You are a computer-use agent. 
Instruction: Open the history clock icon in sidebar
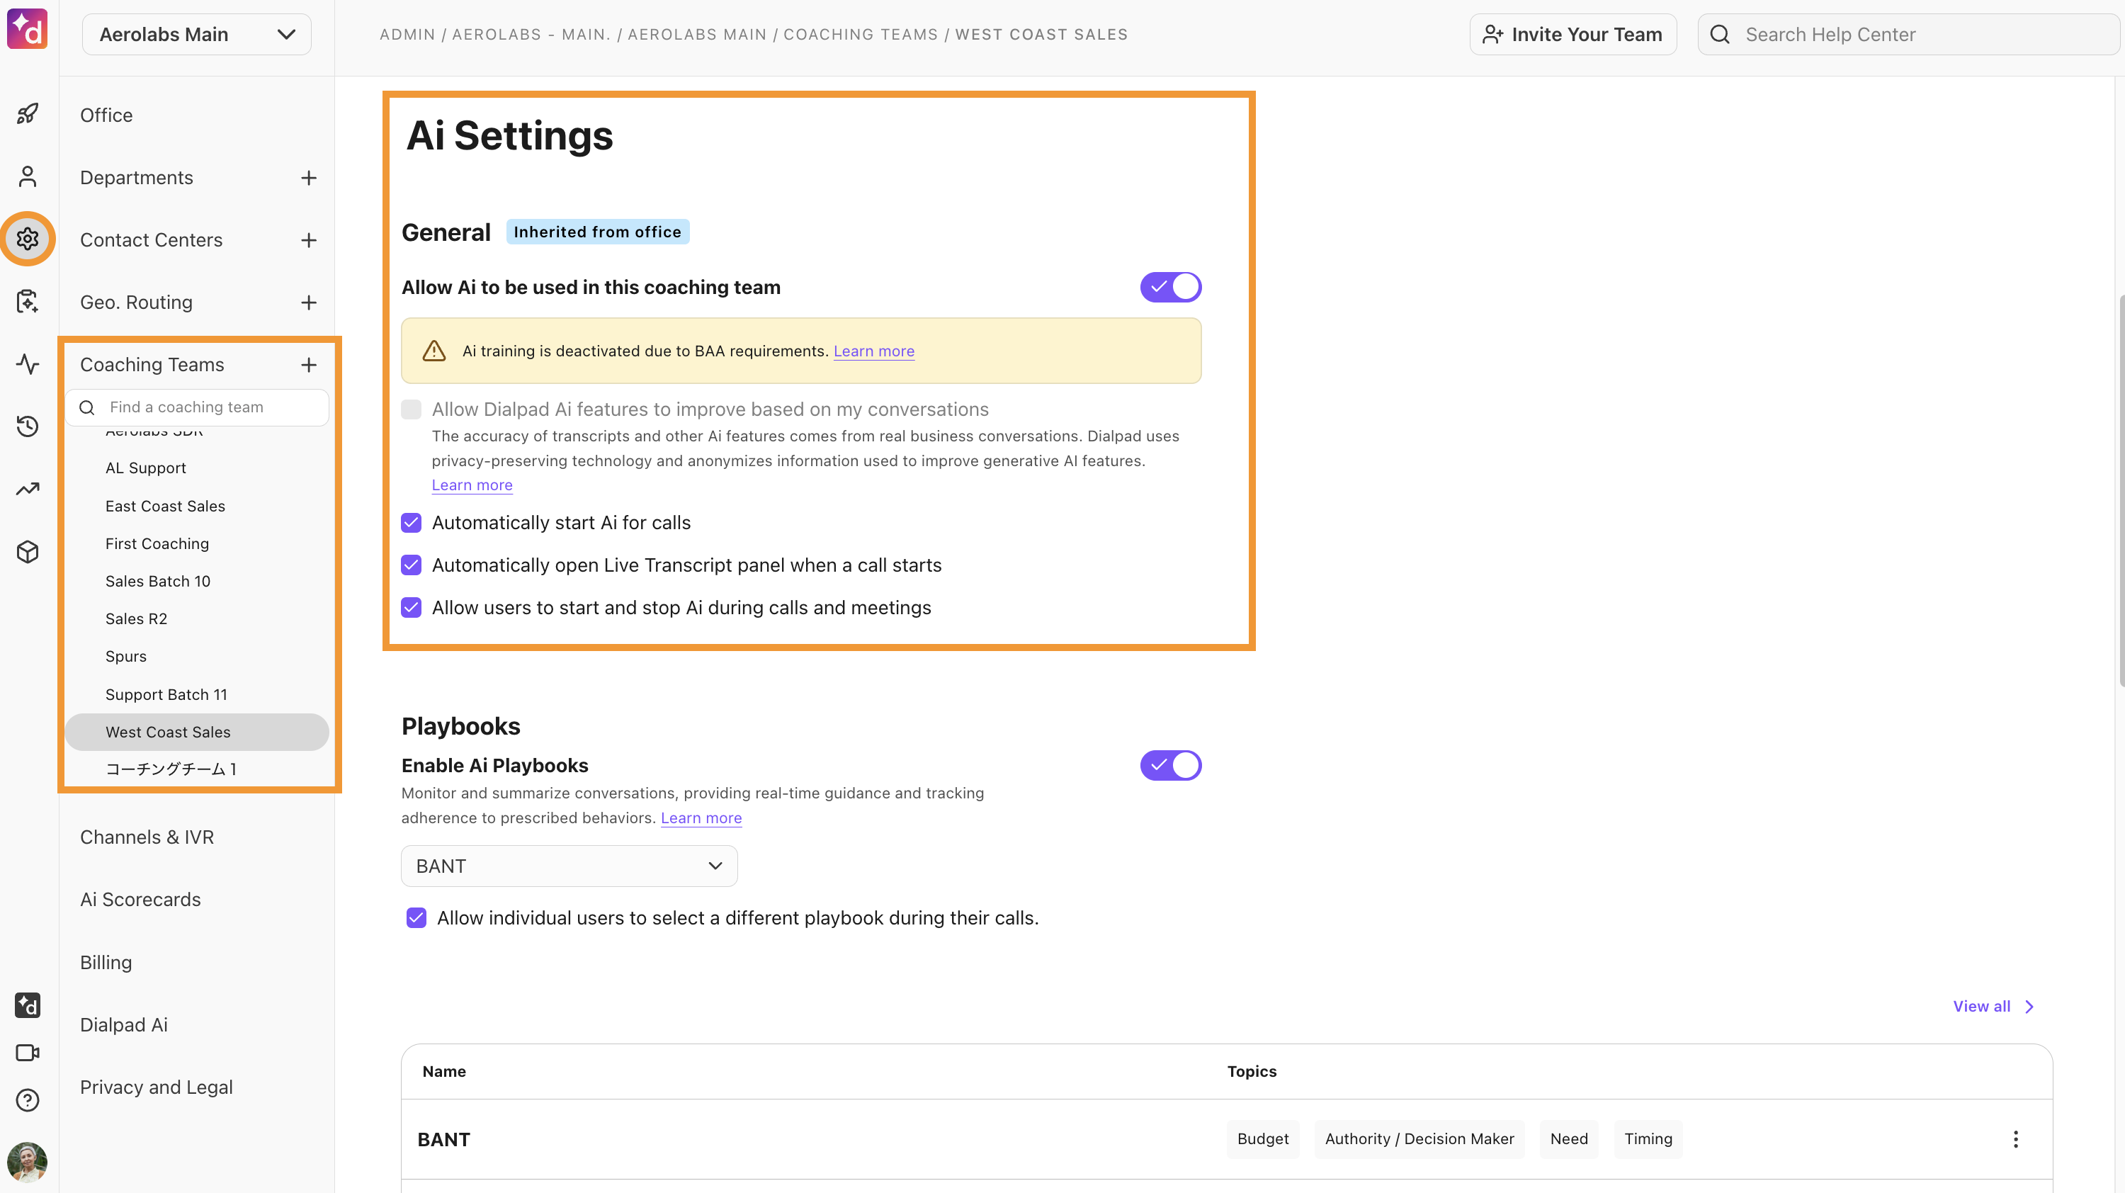click(28, 426)
